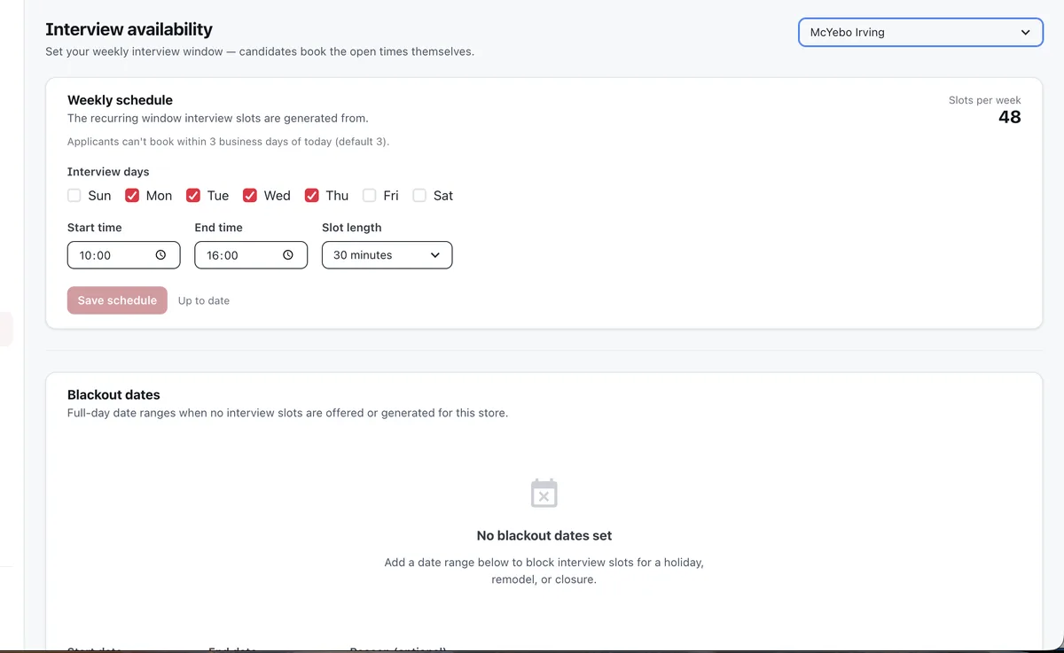Click the Interview days label
This screenshot has height=653, width=1064.
pyautogui.click(x=108, y=172)
